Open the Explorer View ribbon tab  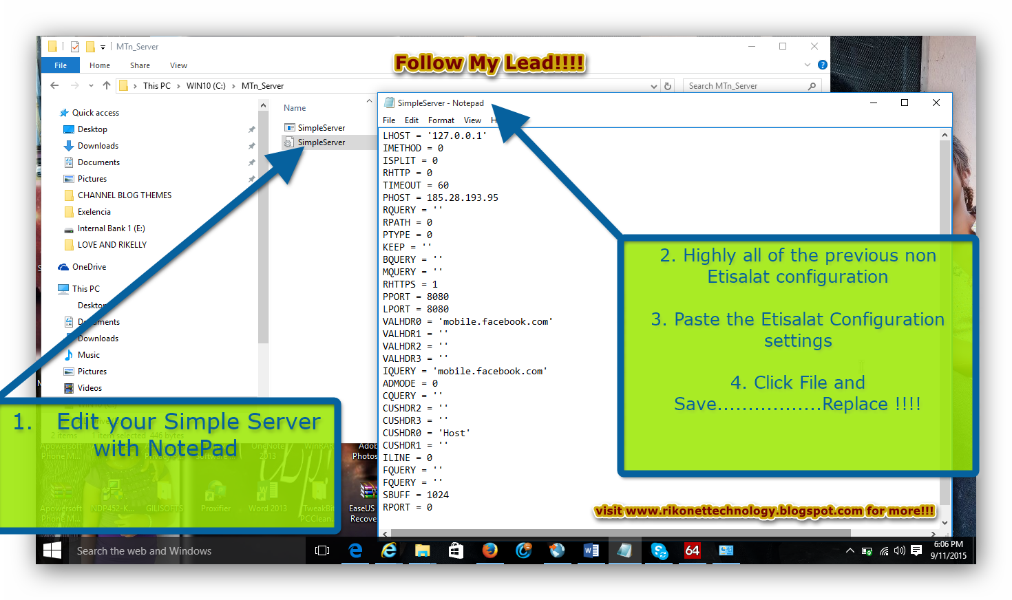point(178,65)
